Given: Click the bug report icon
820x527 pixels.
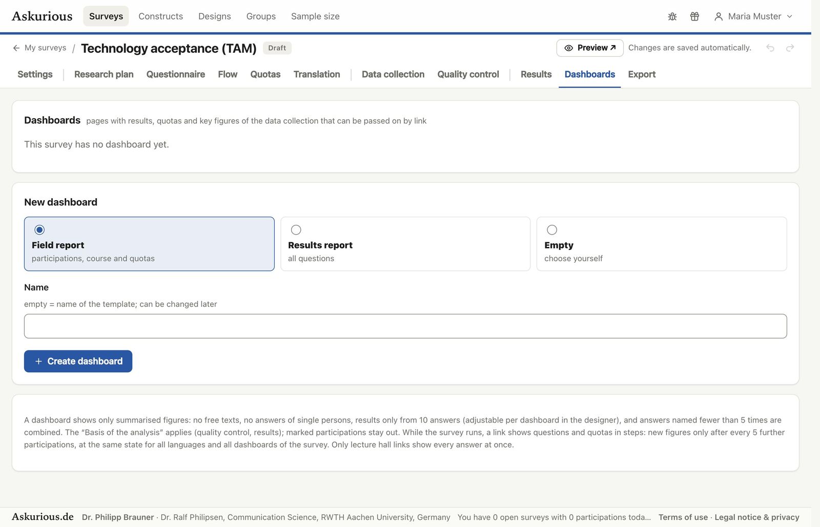Looking at the screenshot, I should coord(672,16).
